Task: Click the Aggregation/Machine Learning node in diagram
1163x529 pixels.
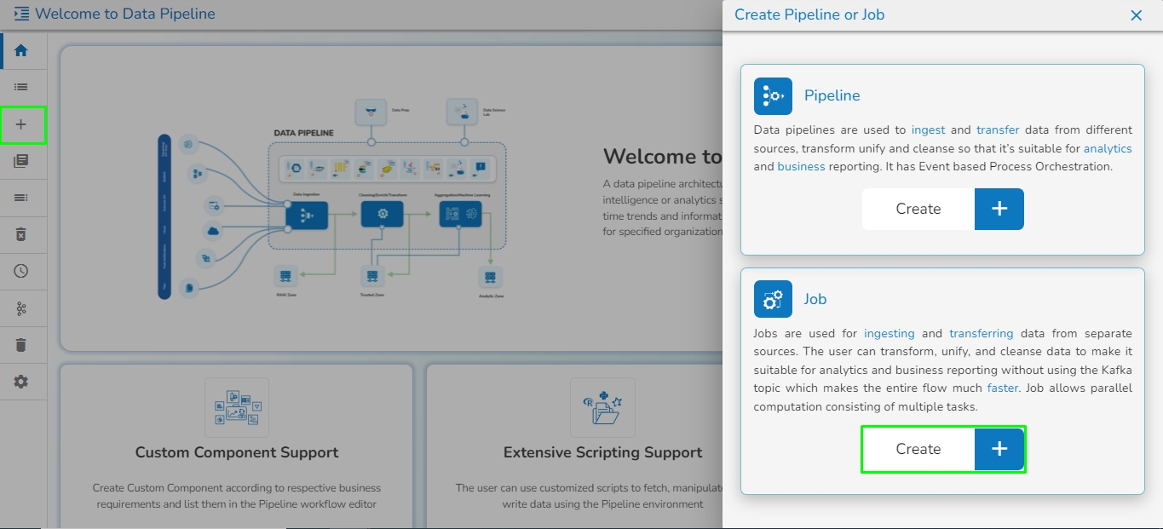Action: (x=460, y=214)
